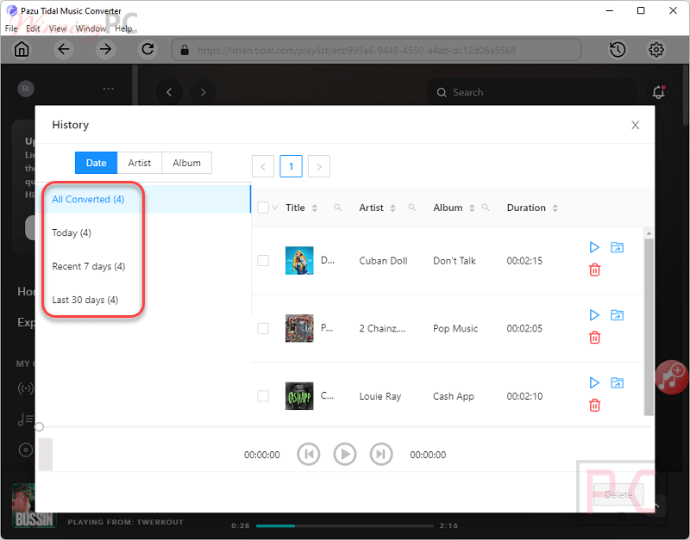Image resolution: width=690 pixels, height=540 pixels.
Task: Click the History player seek slider handle
Action: point(39,426)
